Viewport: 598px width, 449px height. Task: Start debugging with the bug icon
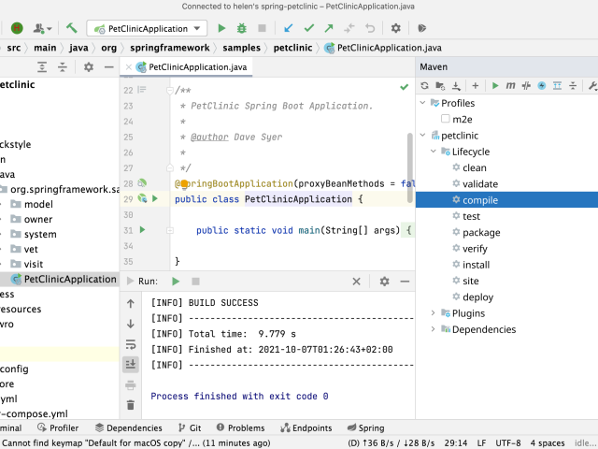241,28
